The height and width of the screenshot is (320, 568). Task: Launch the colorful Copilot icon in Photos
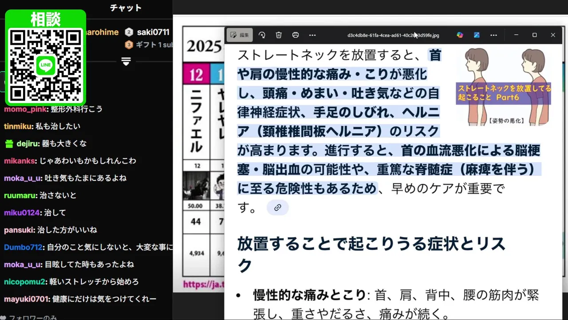[460, 35]
